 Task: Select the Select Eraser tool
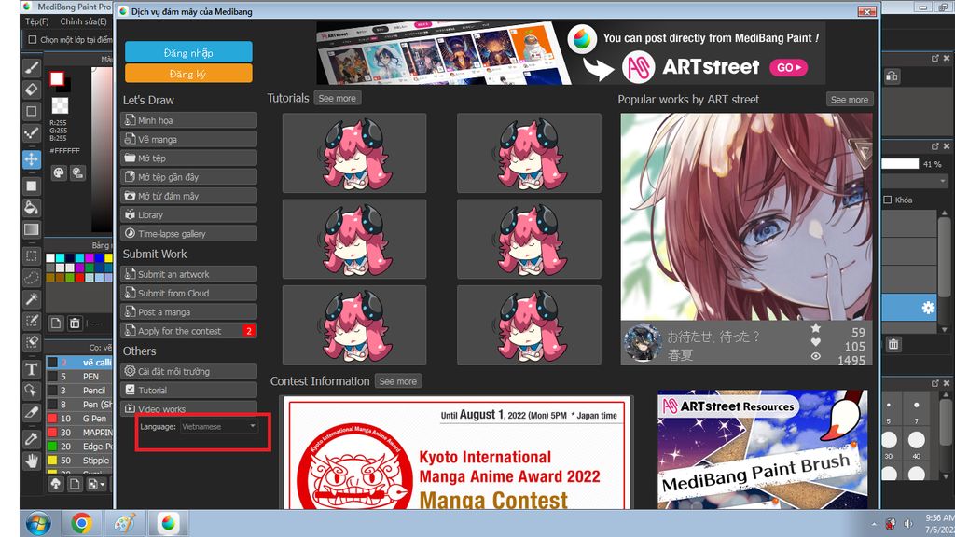pos(32,342)
